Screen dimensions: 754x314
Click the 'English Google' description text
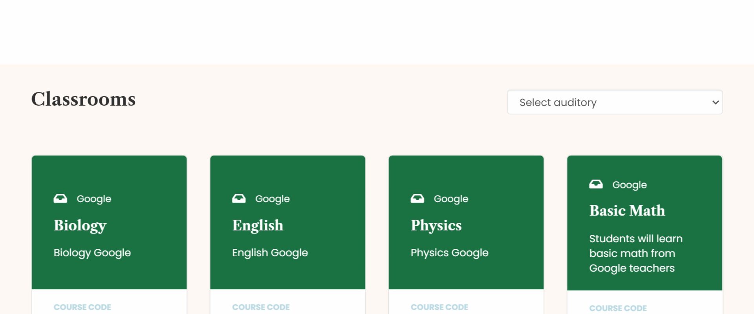point(270,253)
